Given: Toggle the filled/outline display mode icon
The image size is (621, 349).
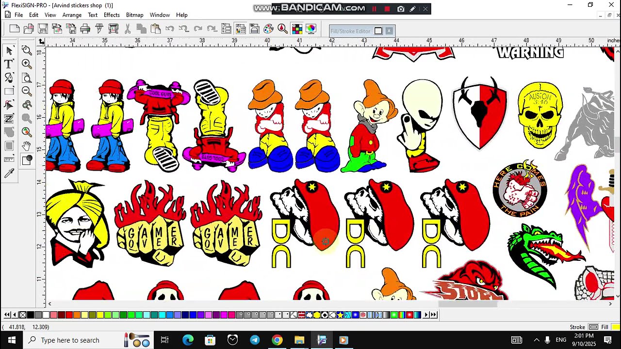Looking at the screenshot, I should coord(27,159).
